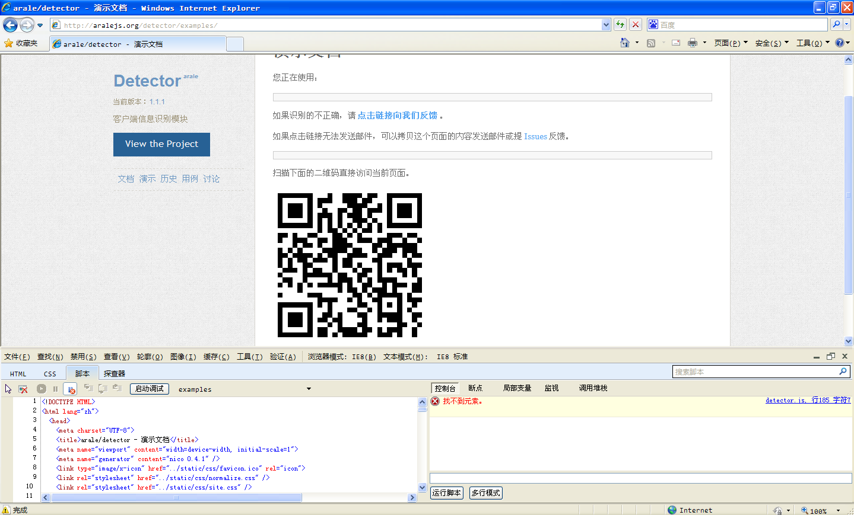Open a new blank tab
Screen dimensions: 854x515
[235, 44]
